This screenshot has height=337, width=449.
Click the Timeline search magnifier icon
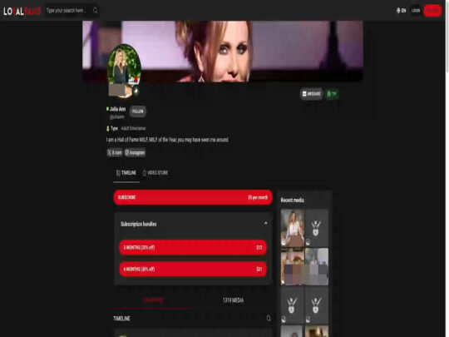tap(269, 318)
